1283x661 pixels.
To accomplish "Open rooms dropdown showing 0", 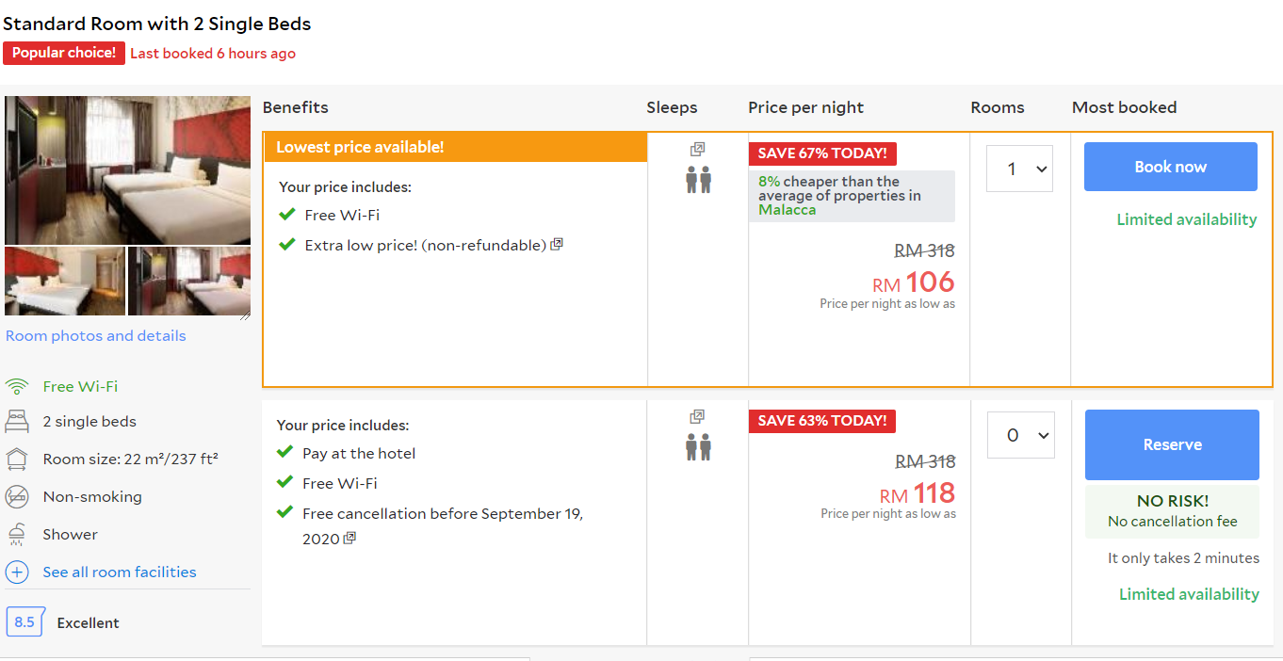I will pos(1020,435).
